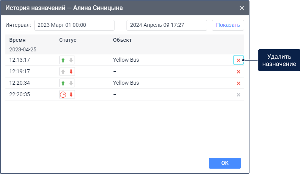Click the green up arrow at 12:20:34
The image size is (301, 174).
63,83
